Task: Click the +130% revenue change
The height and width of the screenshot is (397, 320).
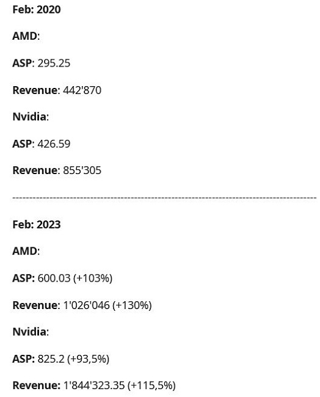Action: 132,305
